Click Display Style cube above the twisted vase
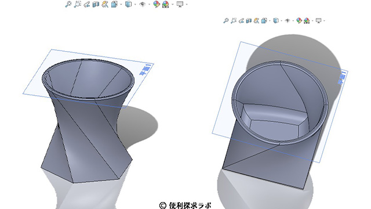371x209 pixels. coord(128,4)
